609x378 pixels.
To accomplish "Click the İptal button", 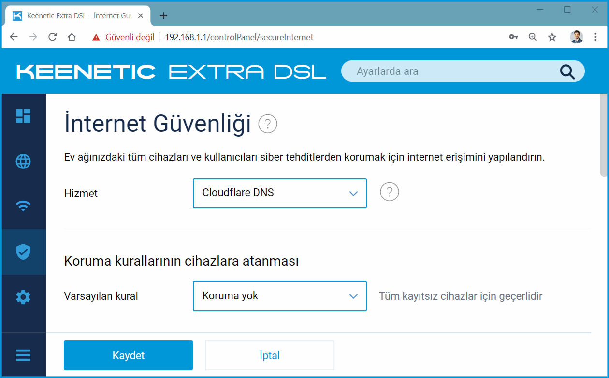I will click(270, 355).
